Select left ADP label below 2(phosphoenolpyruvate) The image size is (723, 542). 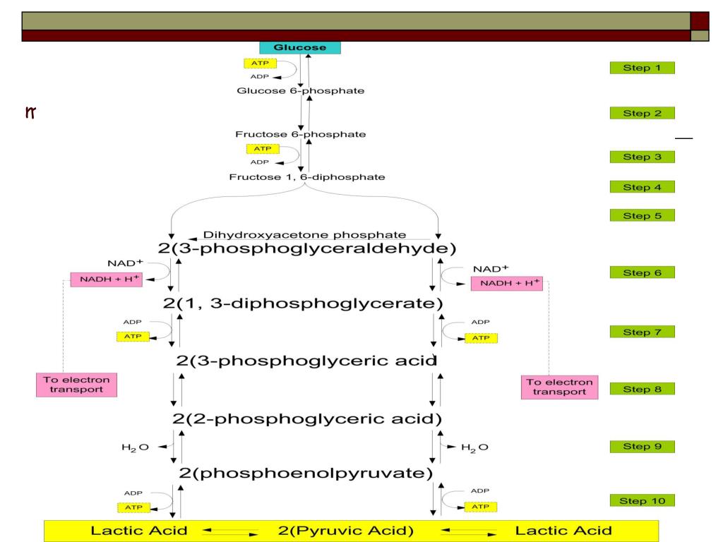133,493
